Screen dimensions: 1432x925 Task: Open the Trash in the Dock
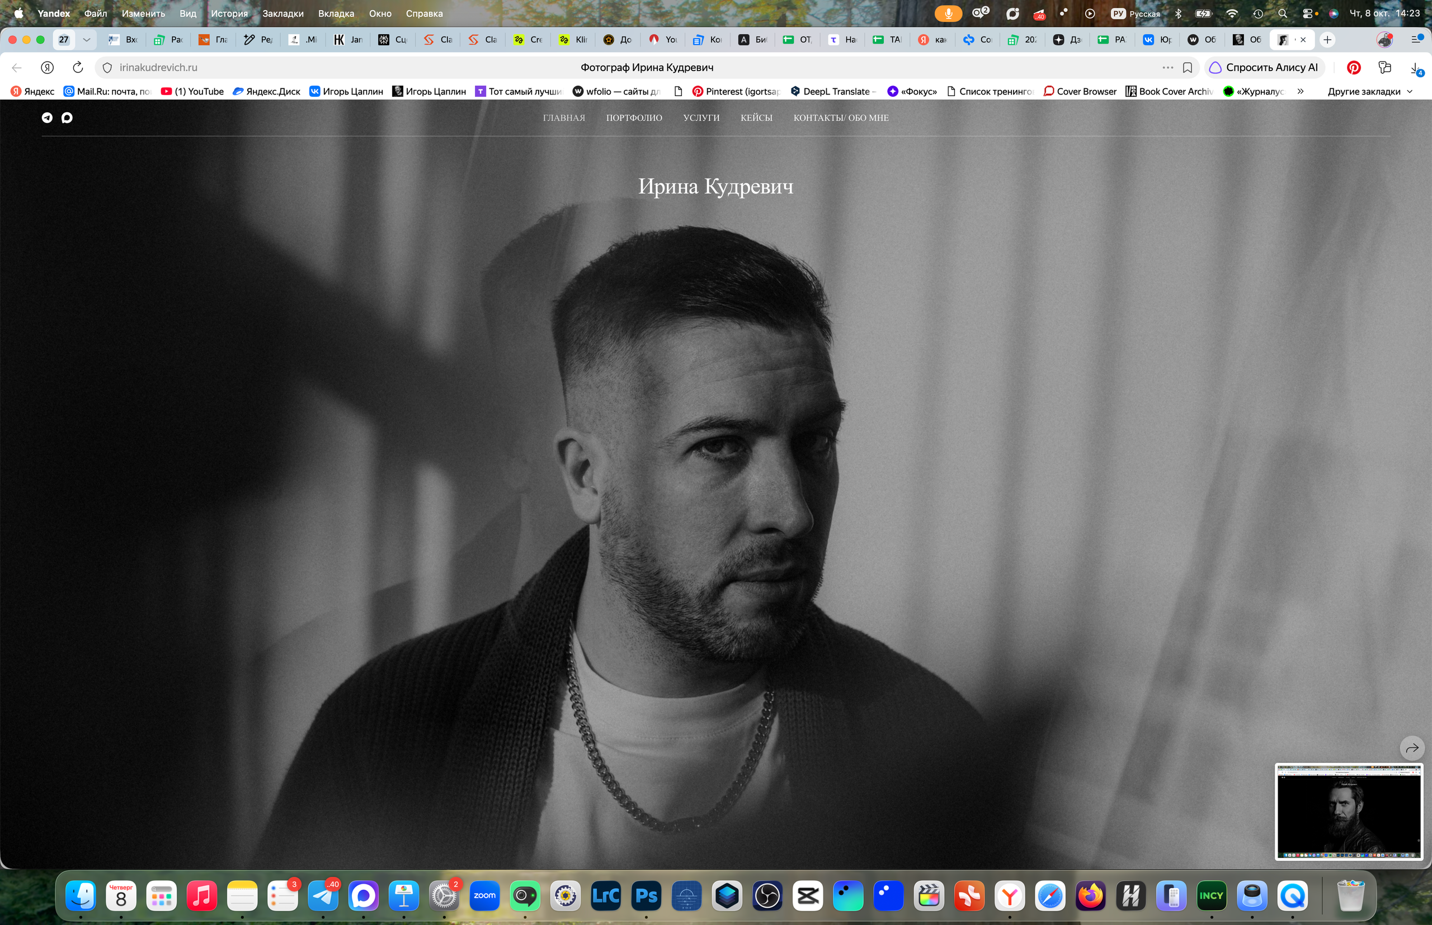pos(1350,896)
